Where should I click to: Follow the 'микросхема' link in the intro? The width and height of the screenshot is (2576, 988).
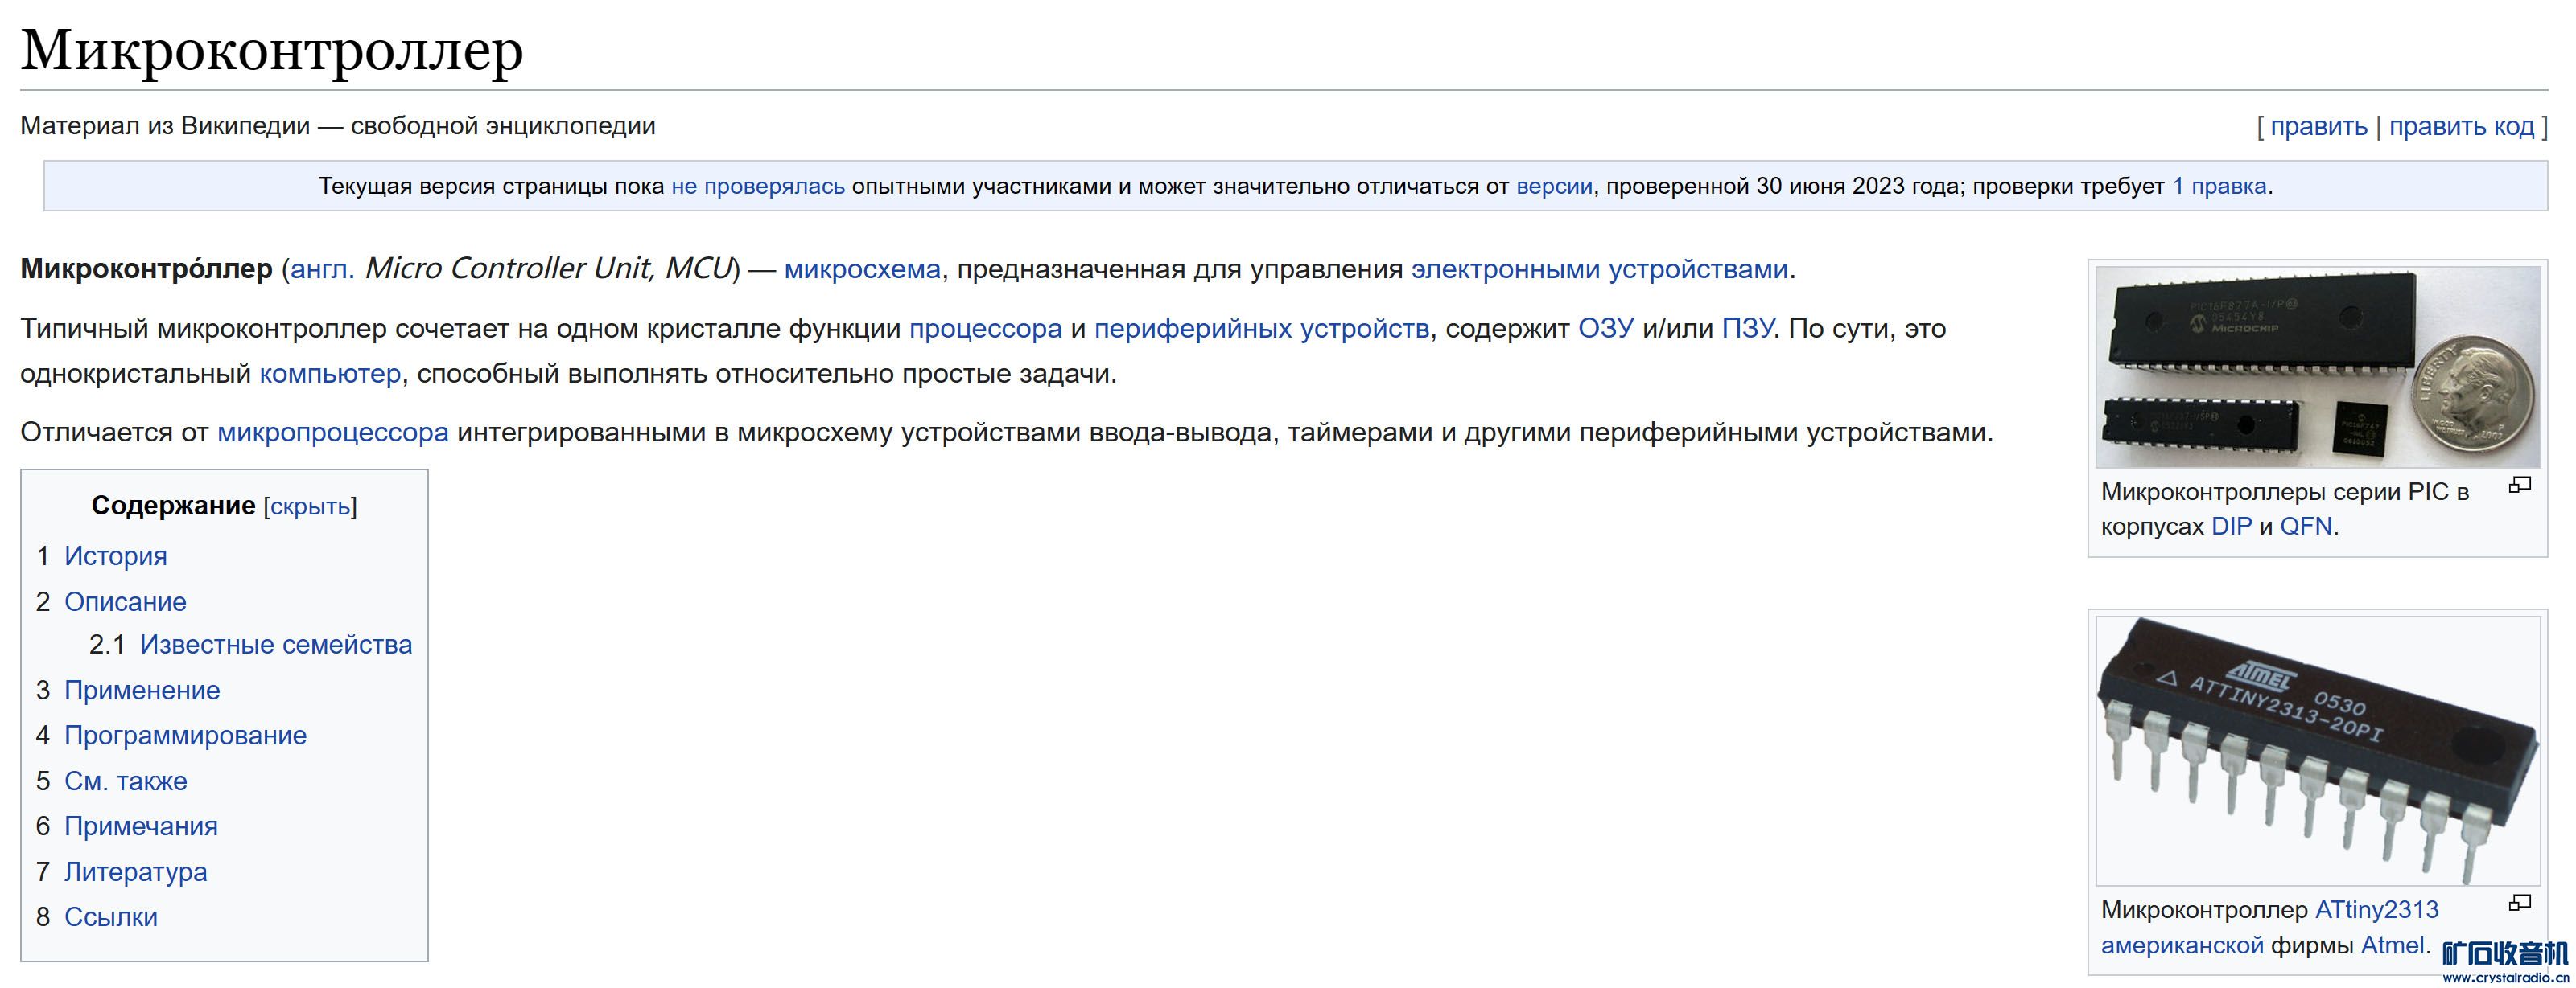[x=862, y=270]
